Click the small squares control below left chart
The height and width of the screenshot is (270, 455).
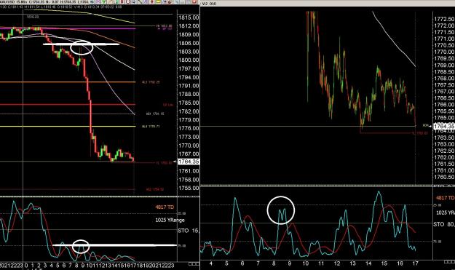(x=194, y=263)
